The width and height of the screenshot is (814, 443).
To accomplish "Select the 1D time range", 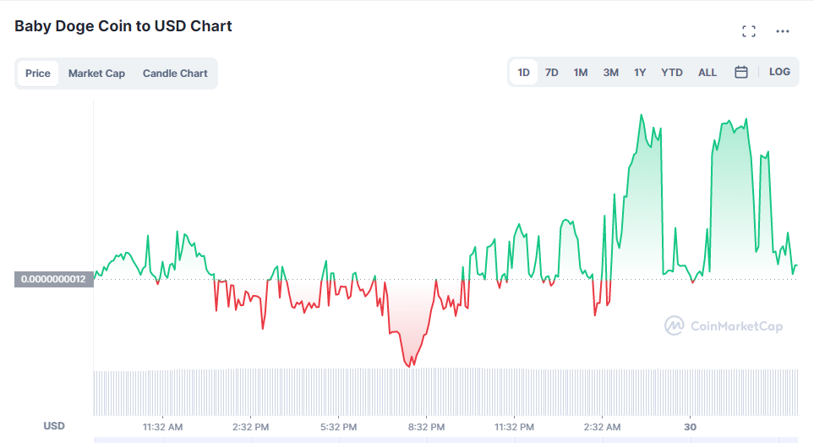I will (523, 72).
